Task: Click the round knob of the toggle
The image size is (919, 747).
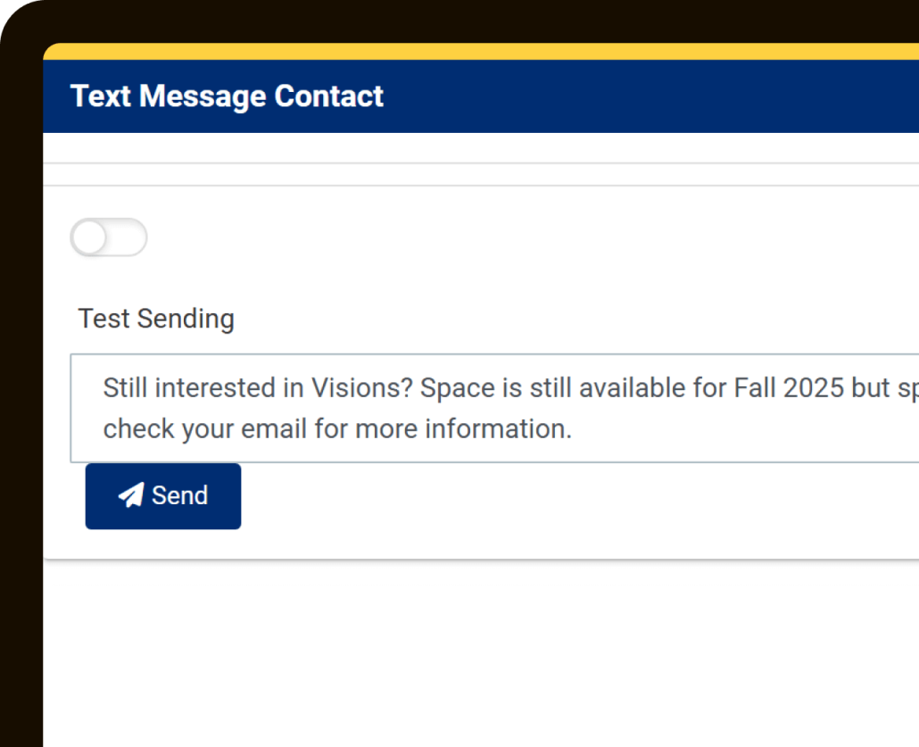Action: point(90,237)
